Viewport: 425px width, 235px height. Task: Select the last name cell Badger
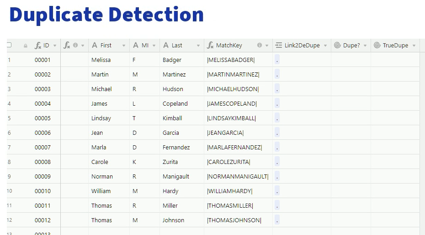182,60
